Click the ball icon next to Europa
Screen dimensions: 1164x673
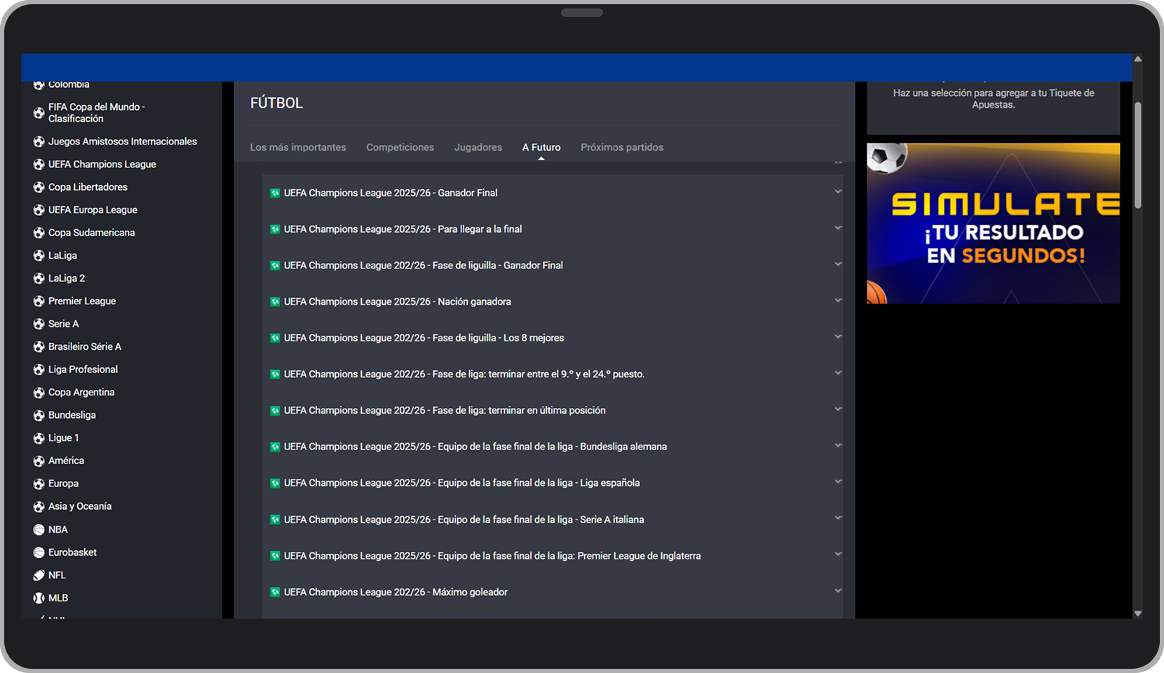point(39,484)
